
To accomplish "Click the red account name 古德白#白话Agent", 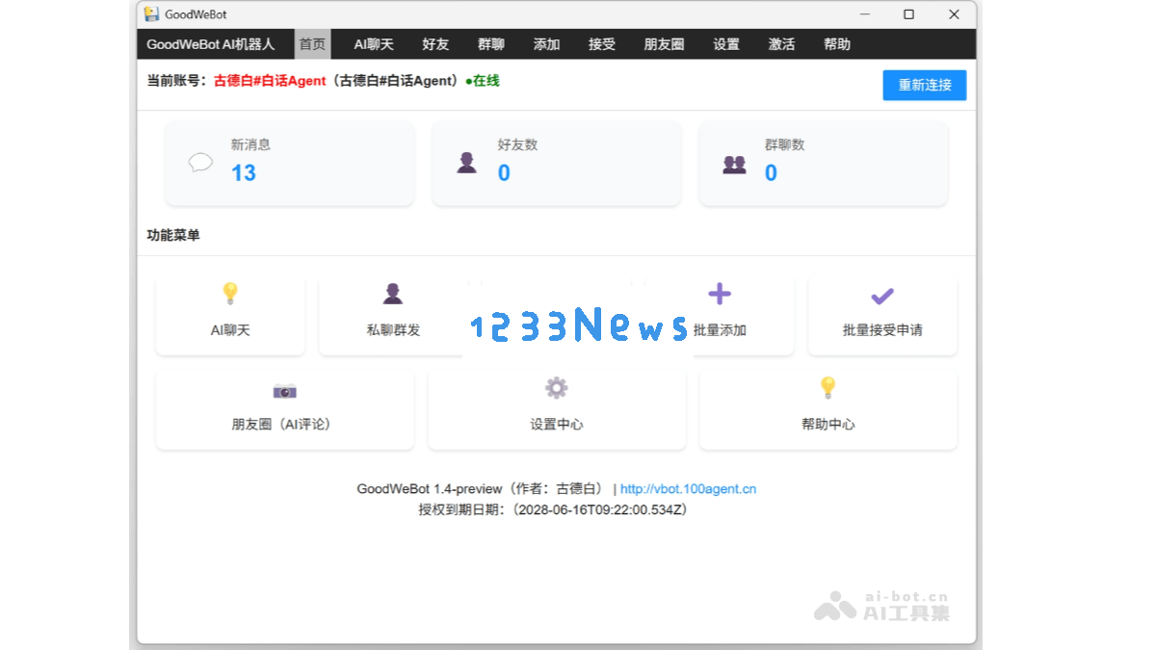I will tap(270, 81).
